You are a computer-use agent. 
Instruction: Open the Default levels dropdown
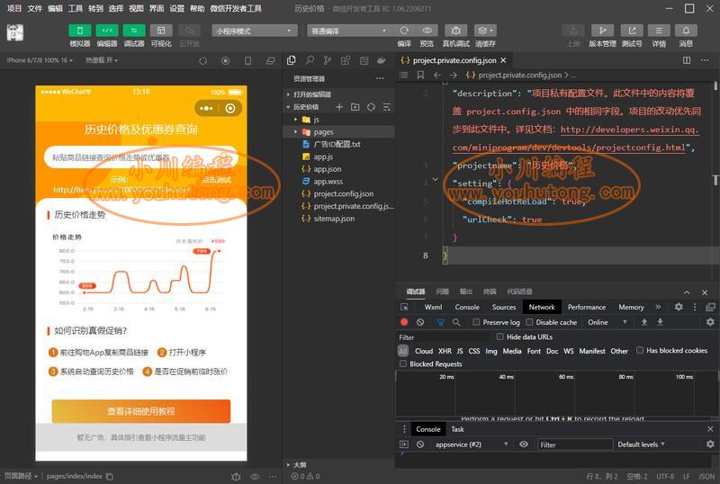642,444
